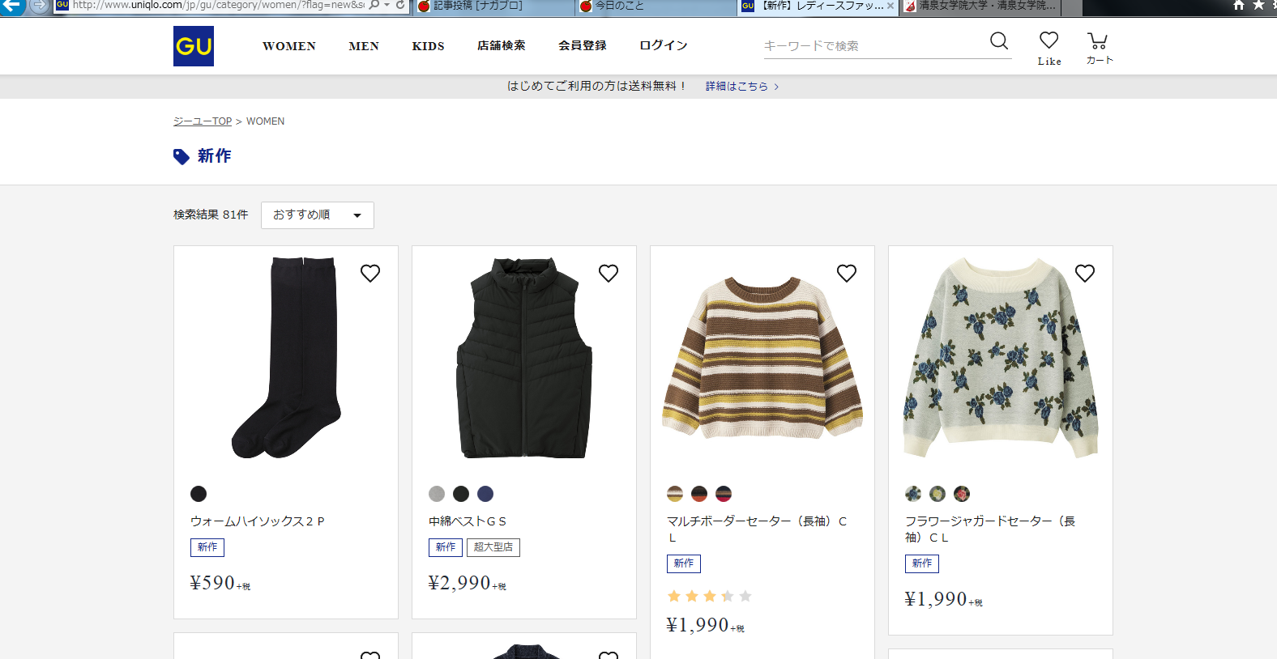Switch to 今日のこと tab
Viewport: 1277px width, 659px height.
coord(655,6)
